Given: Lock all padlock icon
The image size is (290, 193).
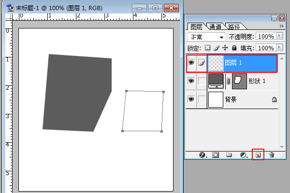Looking at the screenshot, I should [234, 48].
